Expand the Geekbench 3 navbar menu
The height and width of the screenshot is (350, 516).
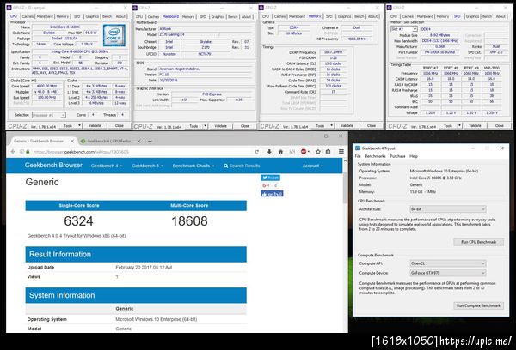[147, 166]
